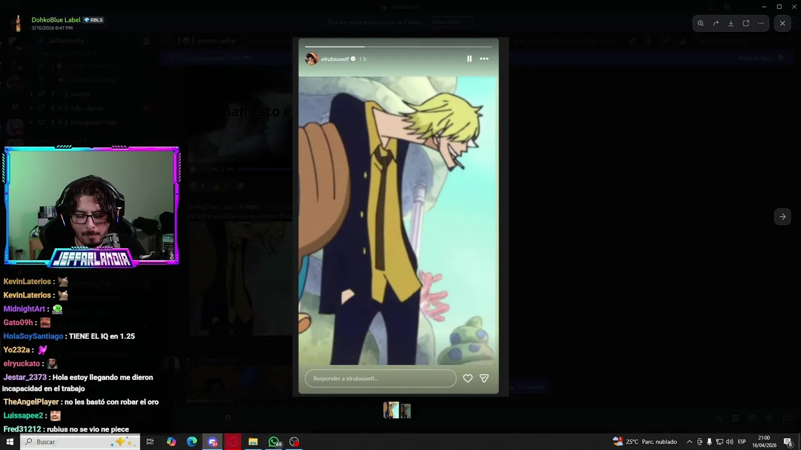This screenshot has height=450, width=801.
Task: Click the Luissapee2 chat username
Action: click(23, 416)
